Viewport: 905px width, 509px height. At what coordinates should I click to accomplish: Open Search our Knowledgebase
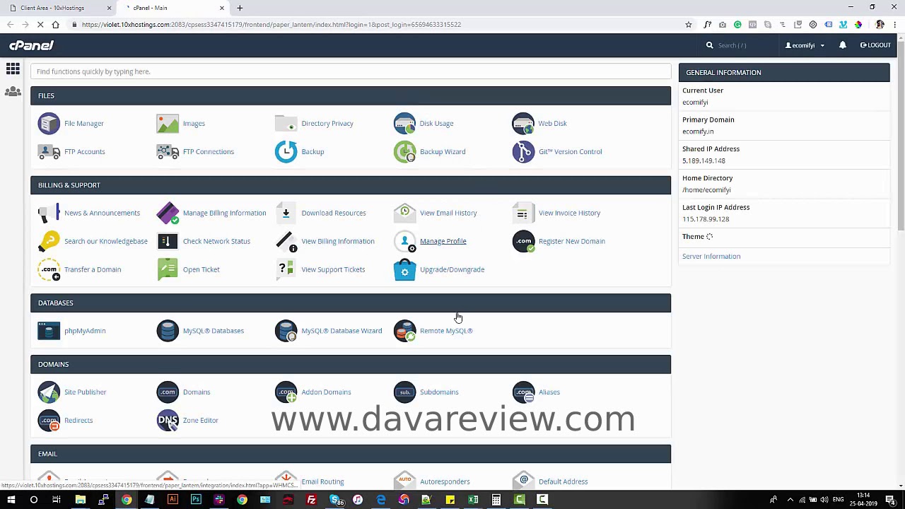[106, 241]
